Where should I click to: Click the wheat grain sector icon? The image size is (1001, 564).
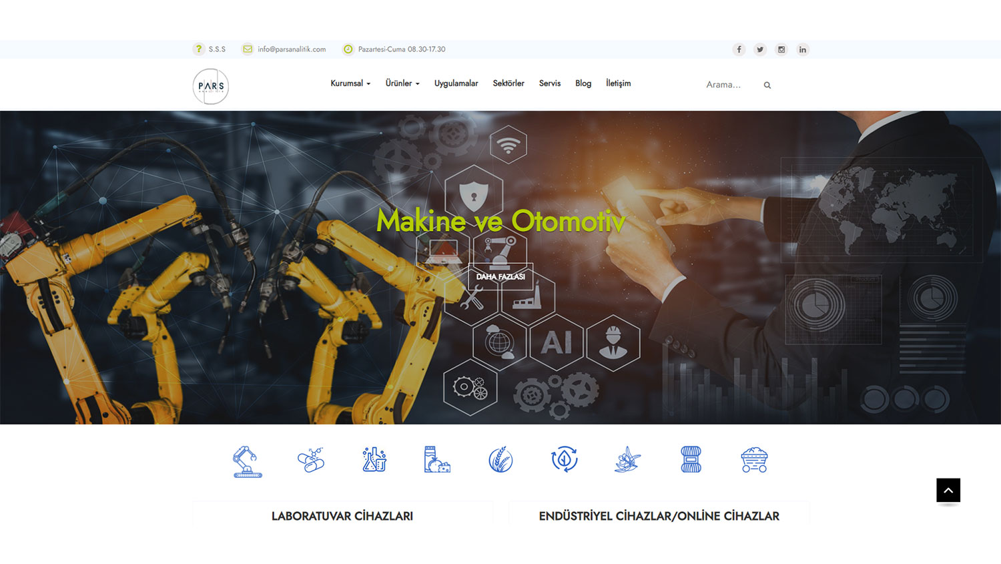[500, 460]
